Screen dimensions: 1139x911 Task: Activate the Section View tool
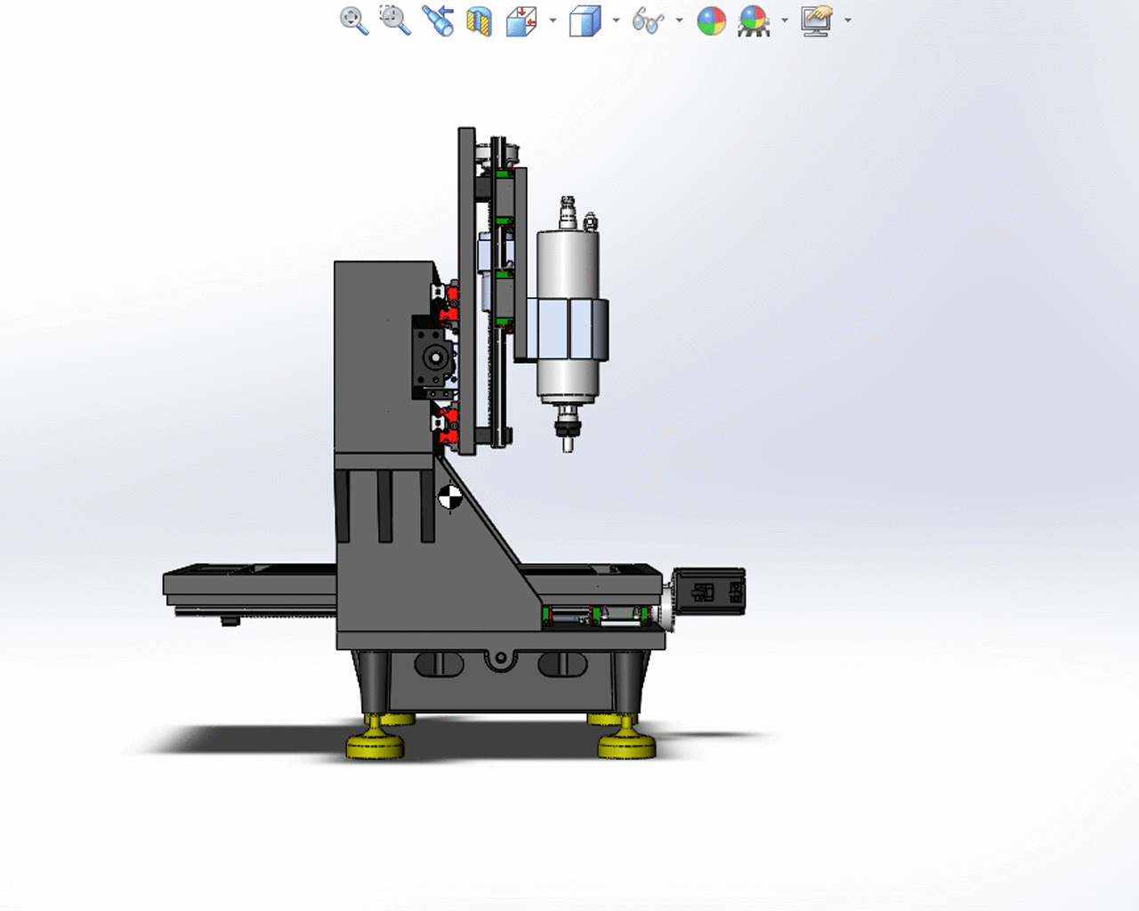pos(480,21)
